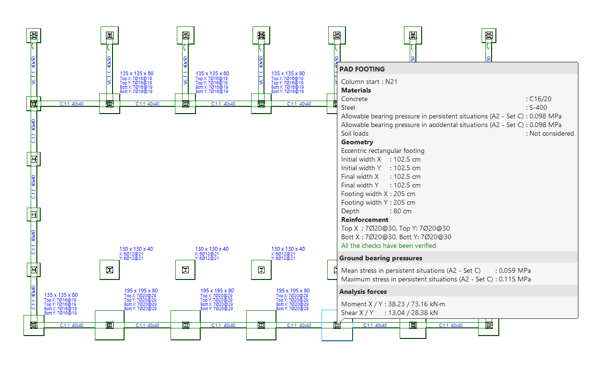Click the bottom-right corner footing column
This screenshot has width=610, height=373.
[488, 326]
